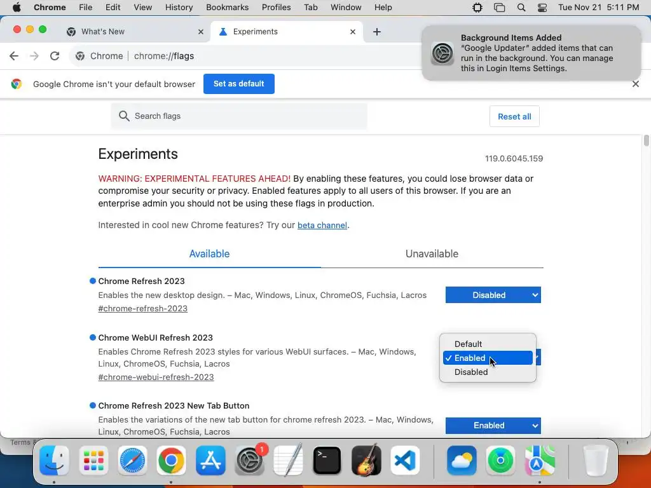Click the Set as default button
This screenshot has height=488, width=651.
point(239,84)
